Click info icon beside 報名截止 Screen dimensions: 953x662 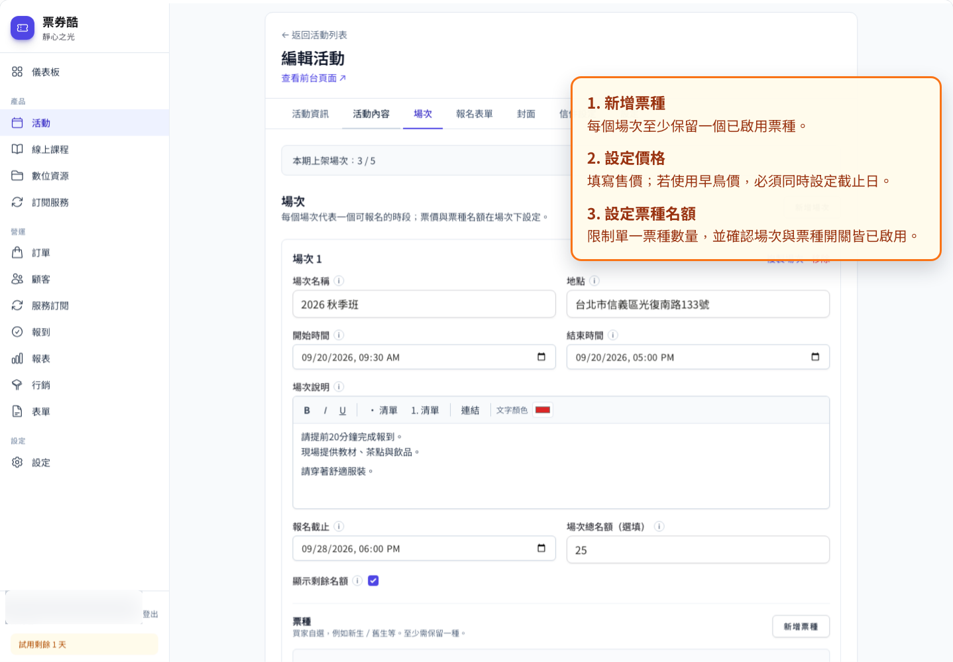click(x=339, y=527)
